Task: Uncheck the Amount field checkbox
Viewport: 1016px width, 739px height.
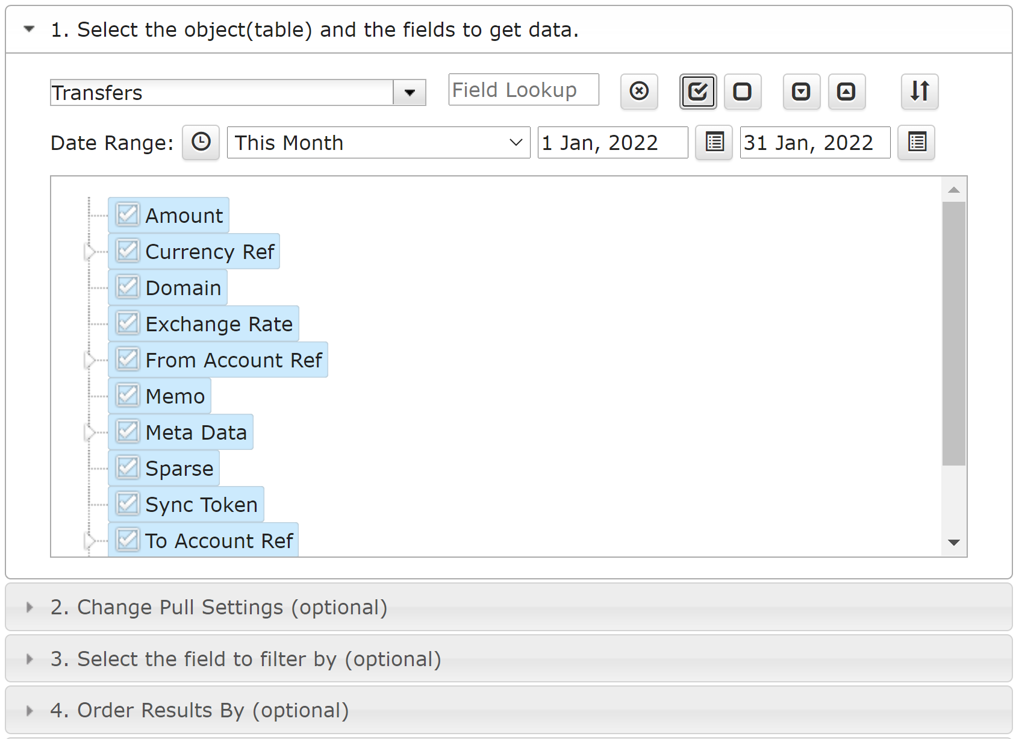Action: (128, 215)
